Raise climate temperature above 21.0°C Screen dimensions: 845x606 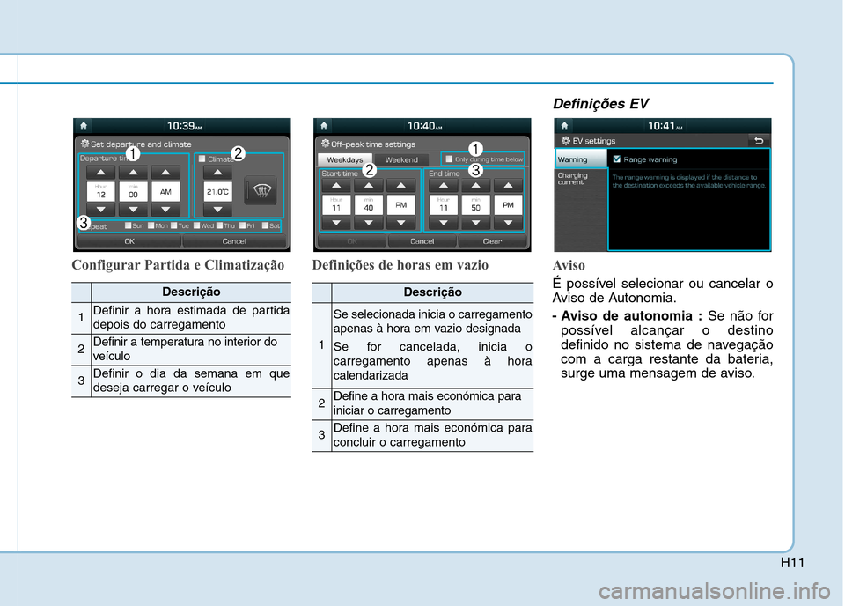pyautogui.click(x=217, y=173)
